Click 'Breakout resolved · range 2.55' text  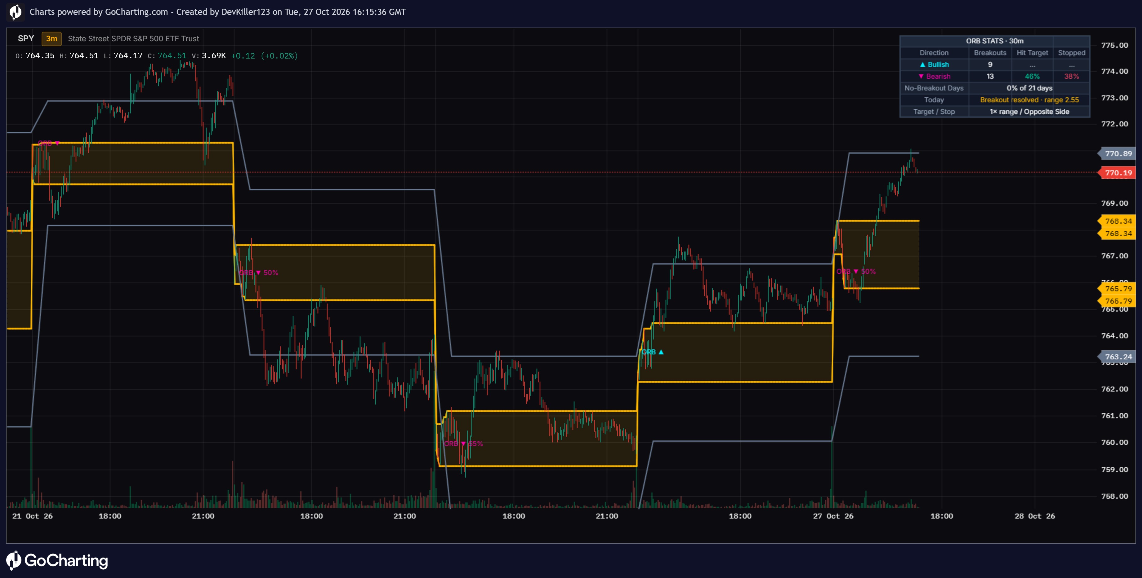tap(1029, 100)
